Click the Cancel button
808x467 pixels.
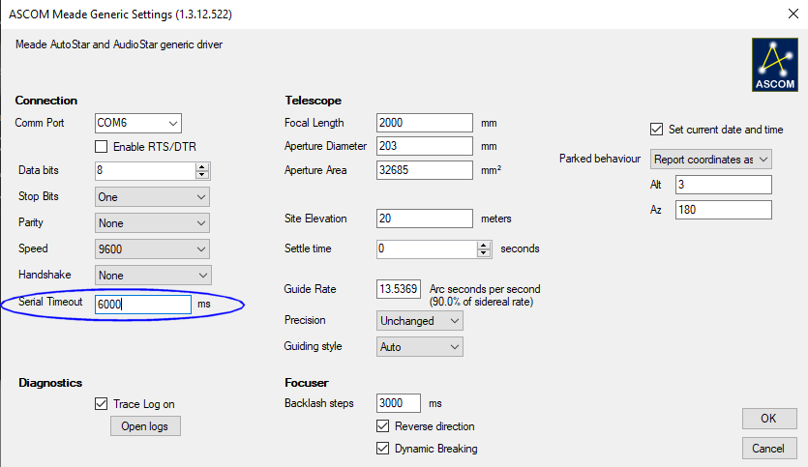(x=769, y=449)
